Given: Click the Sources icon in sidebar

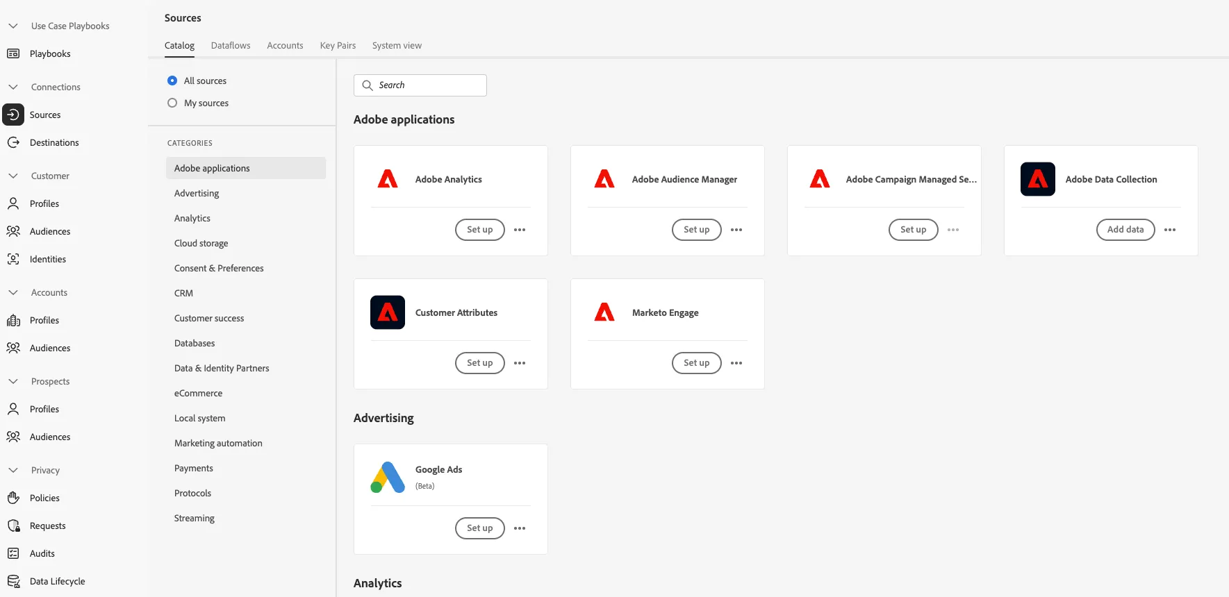Looking at the screenshot, I should pos(13,115).
